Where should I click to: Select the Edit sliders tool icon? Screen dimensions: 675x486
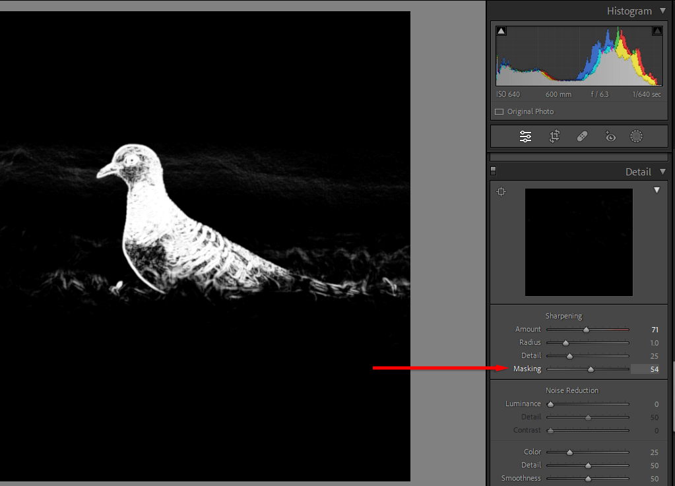click(525, 137)
